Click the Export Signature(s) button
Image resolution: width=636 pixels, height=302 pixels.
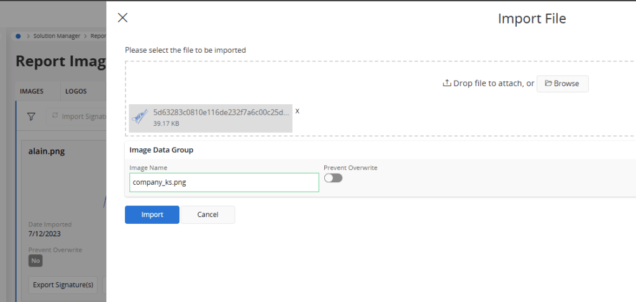point(63,285)
